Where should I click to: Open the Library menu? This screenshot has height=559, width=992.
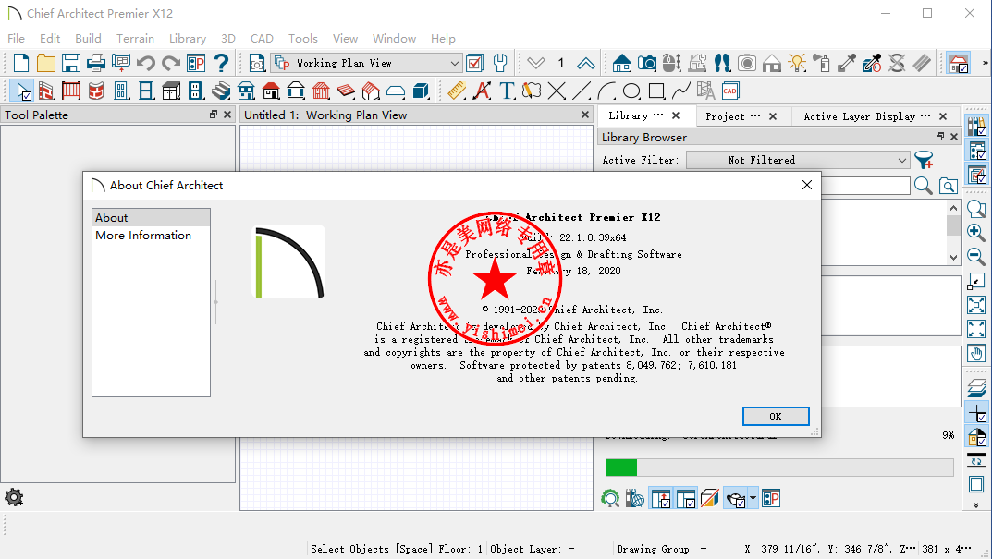point(188,39)
